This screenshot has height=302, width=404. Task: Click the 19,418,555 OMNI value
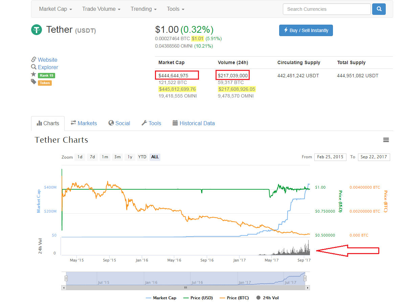pyautogui.click(x=178, y=96)
